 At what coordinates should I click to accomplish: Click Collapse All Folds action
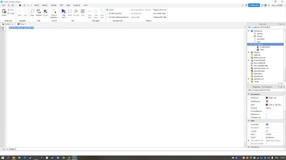pyautogui.click(x=160, y=17)
